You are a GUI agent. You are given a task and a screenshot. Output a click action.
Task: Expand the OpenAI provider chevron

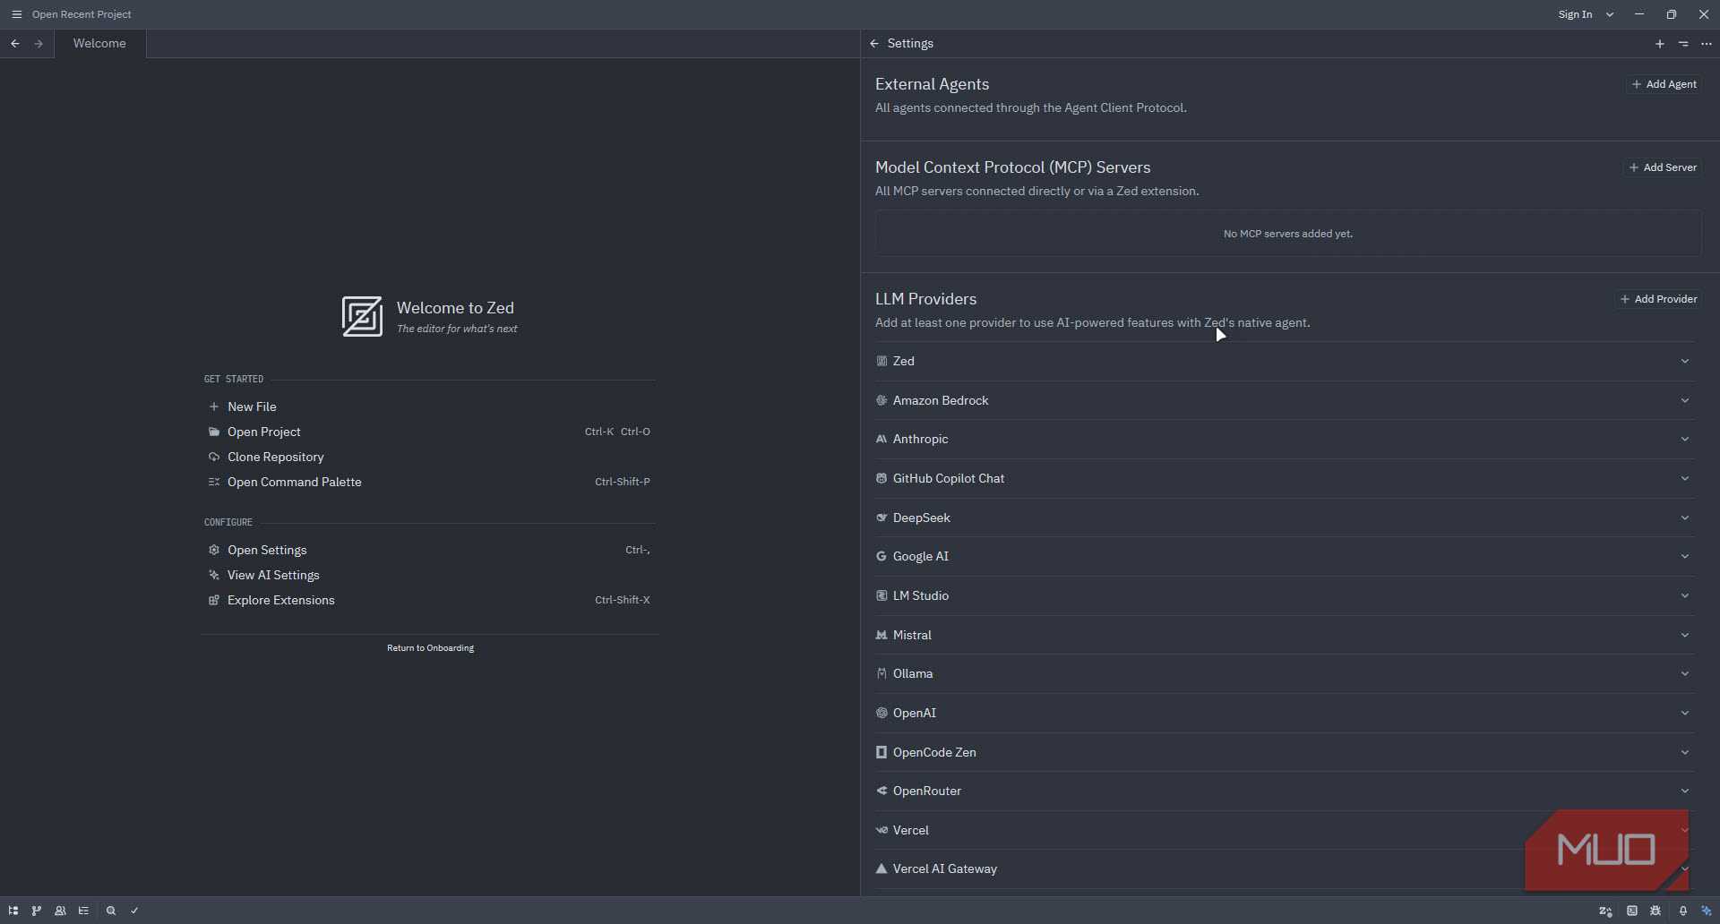click(1685, 714)
